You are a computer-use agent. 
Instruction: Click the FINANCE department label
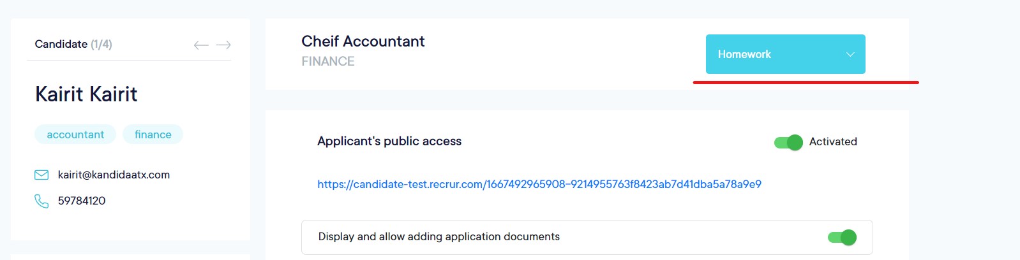point(327,61)
